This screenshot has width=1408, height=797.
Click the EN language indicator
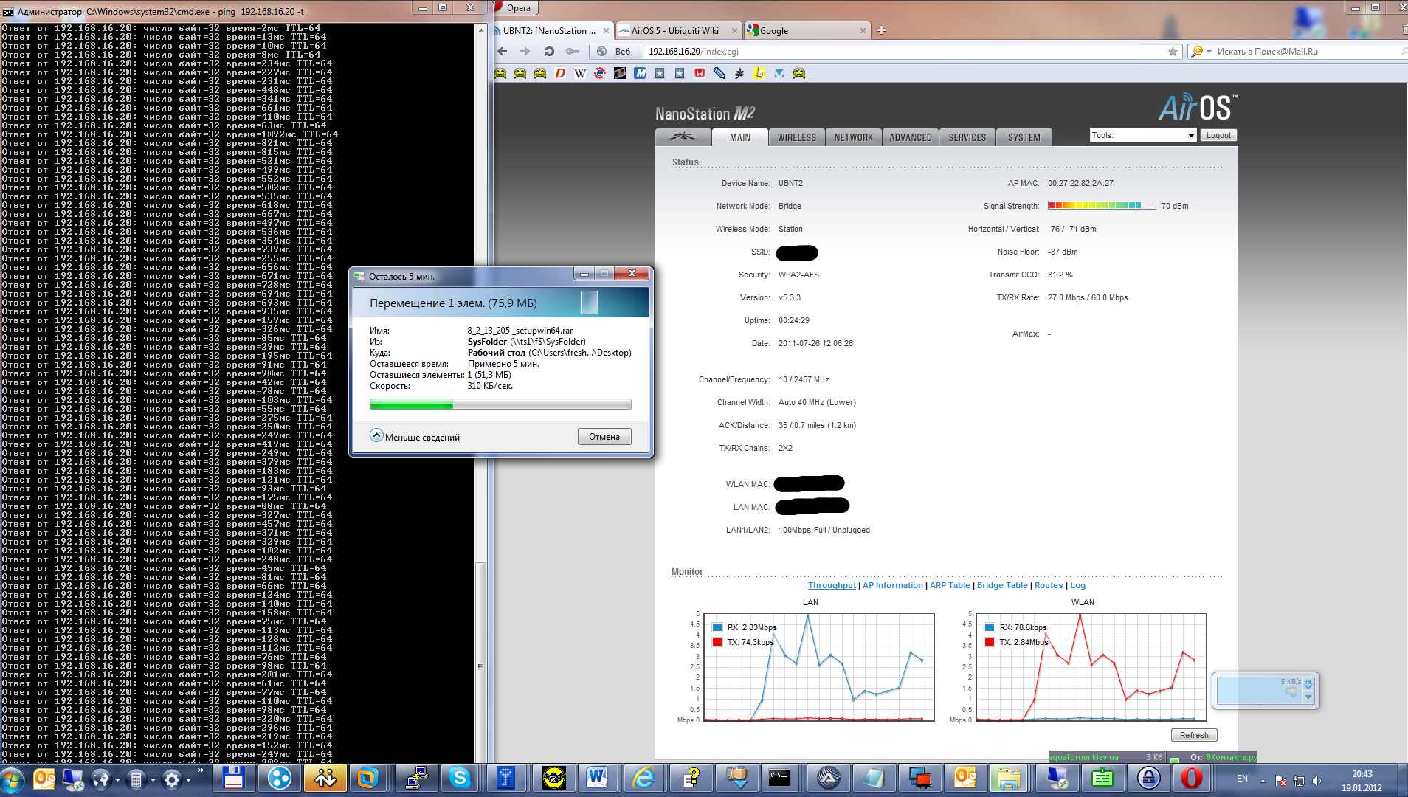coord(1242,779)
